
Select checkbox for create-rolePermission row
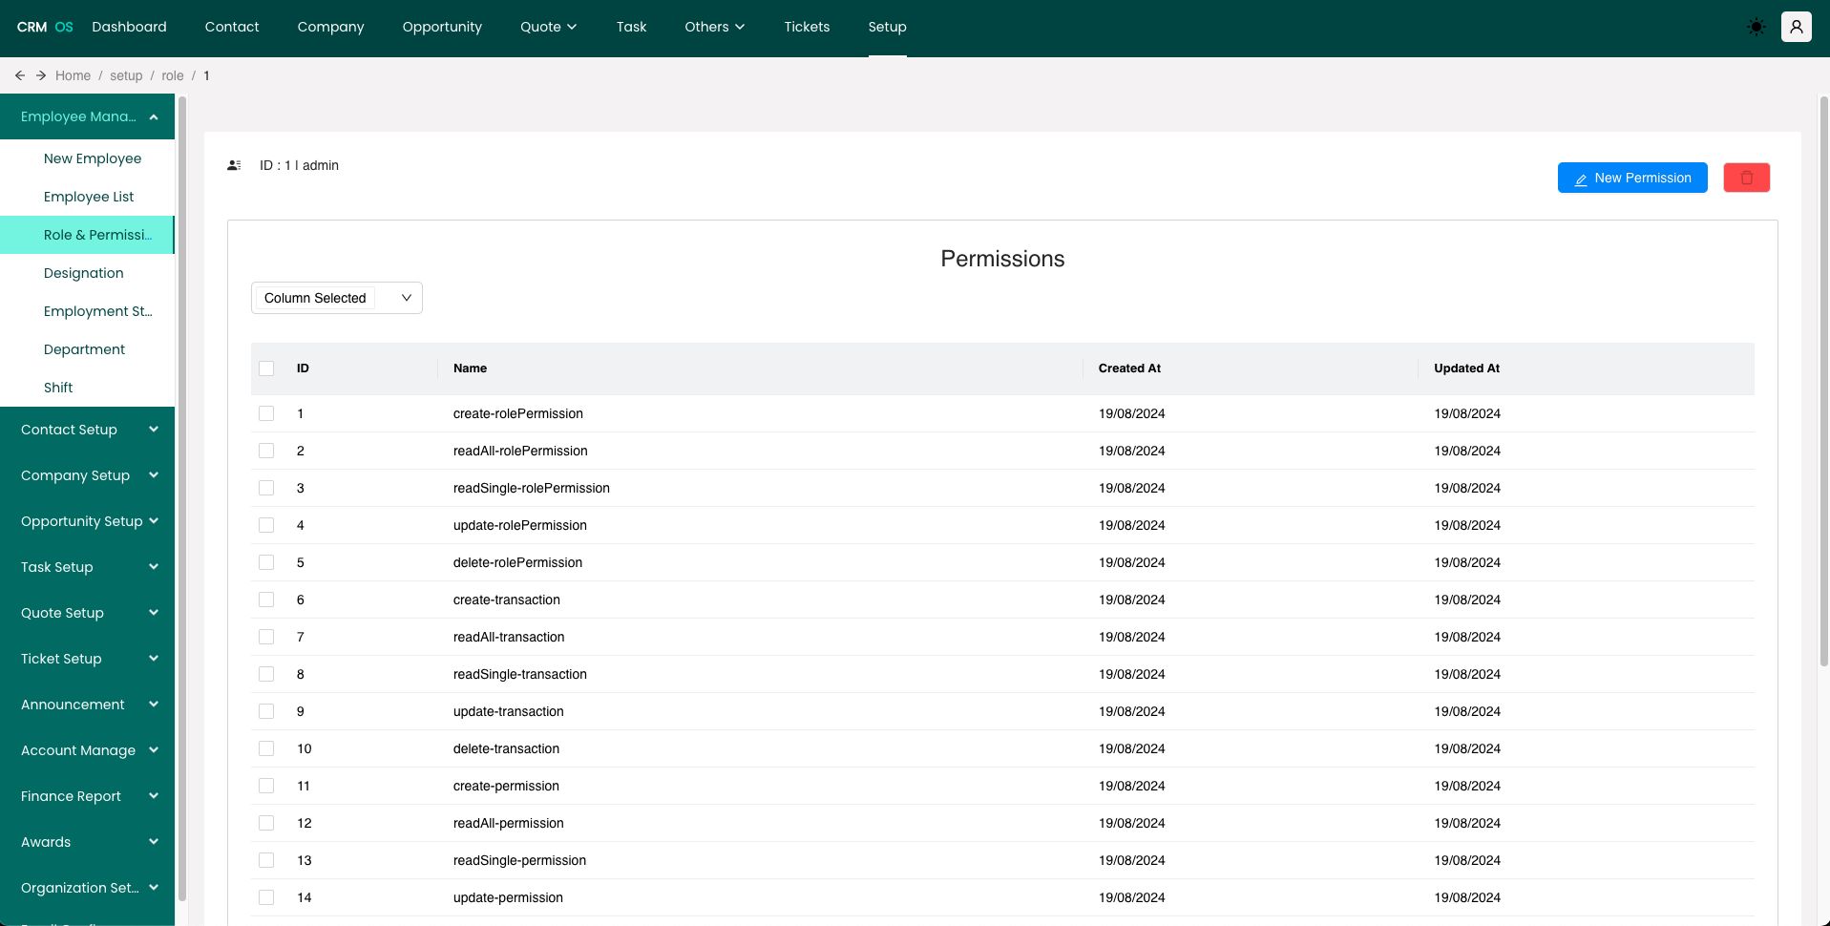[x=266, y=413]
